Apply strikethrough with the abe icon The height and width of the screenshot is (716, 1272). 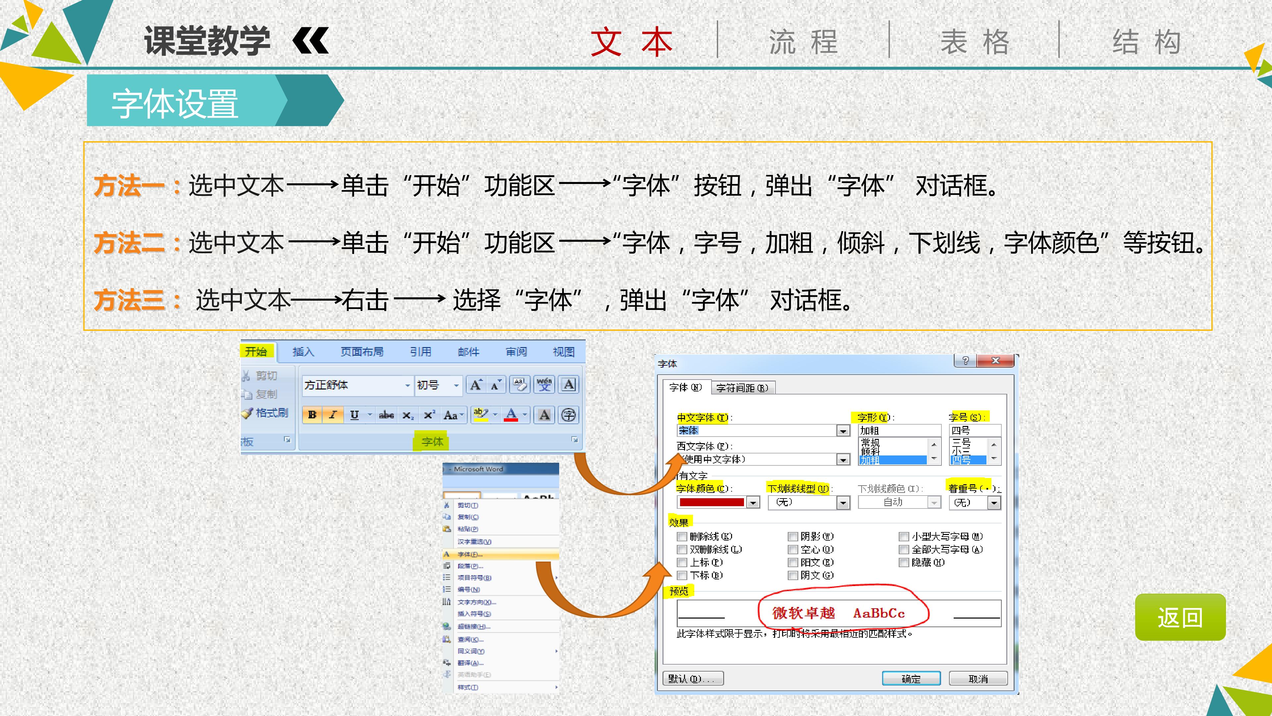(386, 415)
